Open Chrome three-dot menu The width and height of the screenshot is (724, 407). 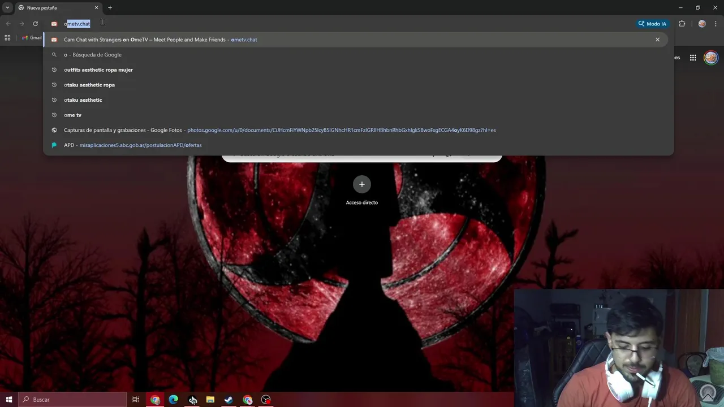click(x=716, y=24)
